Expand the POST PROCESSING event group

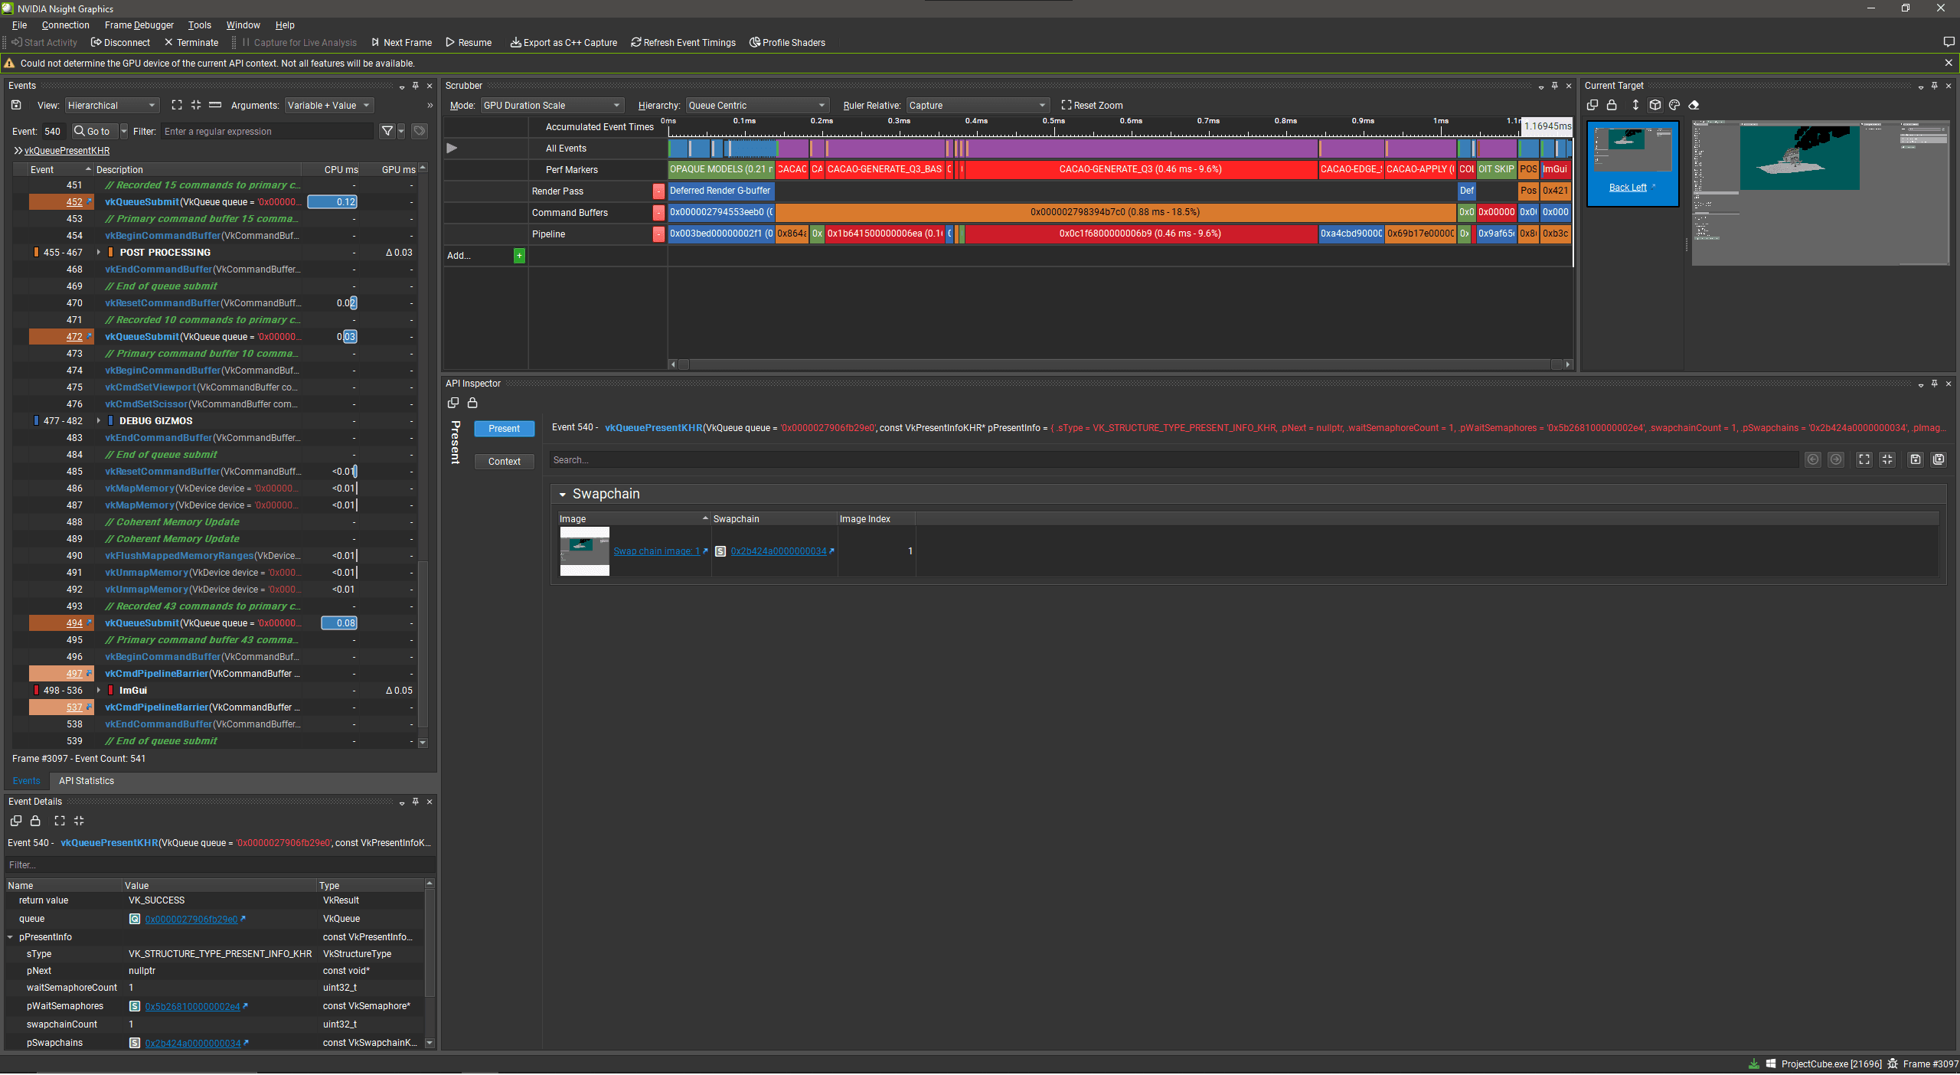99,253
